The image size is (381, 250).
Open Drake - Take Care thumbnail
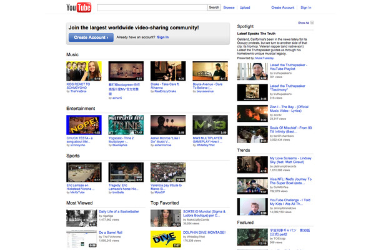pos(168,71)
